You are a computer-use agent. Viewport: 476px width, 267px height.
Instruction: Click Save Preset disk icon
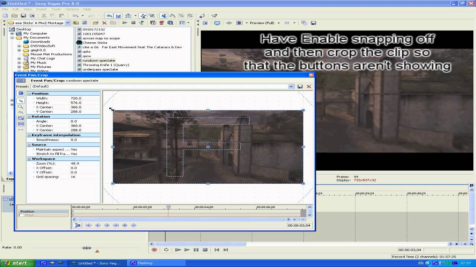pyautogui.click(x=300, y=86)
